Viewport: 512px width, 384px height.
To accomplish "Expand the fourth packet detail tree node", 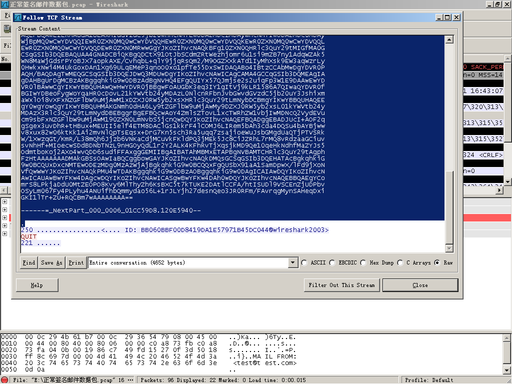I will point(4,225).
